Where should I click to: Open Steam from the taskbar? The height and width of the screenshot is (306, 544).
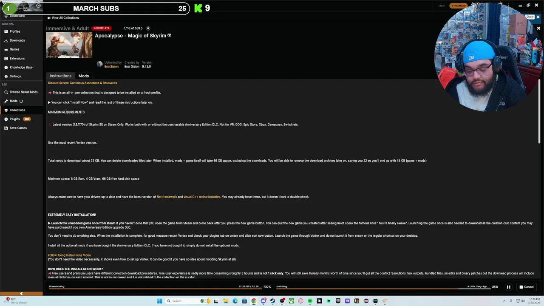[272, 301]
